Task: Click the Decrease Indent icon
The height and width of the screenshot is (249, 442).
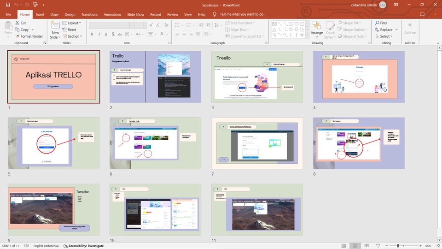Action: [201, 25]
